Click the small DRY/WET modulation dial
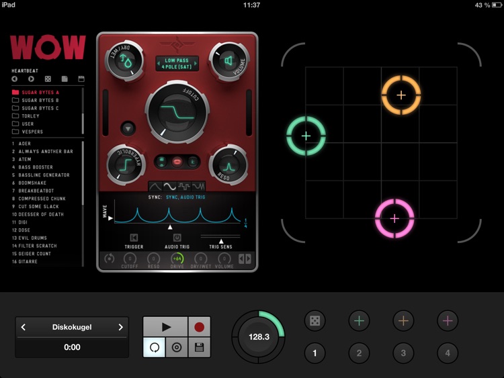This screenshot has width=504, height=378. point(201,258)
